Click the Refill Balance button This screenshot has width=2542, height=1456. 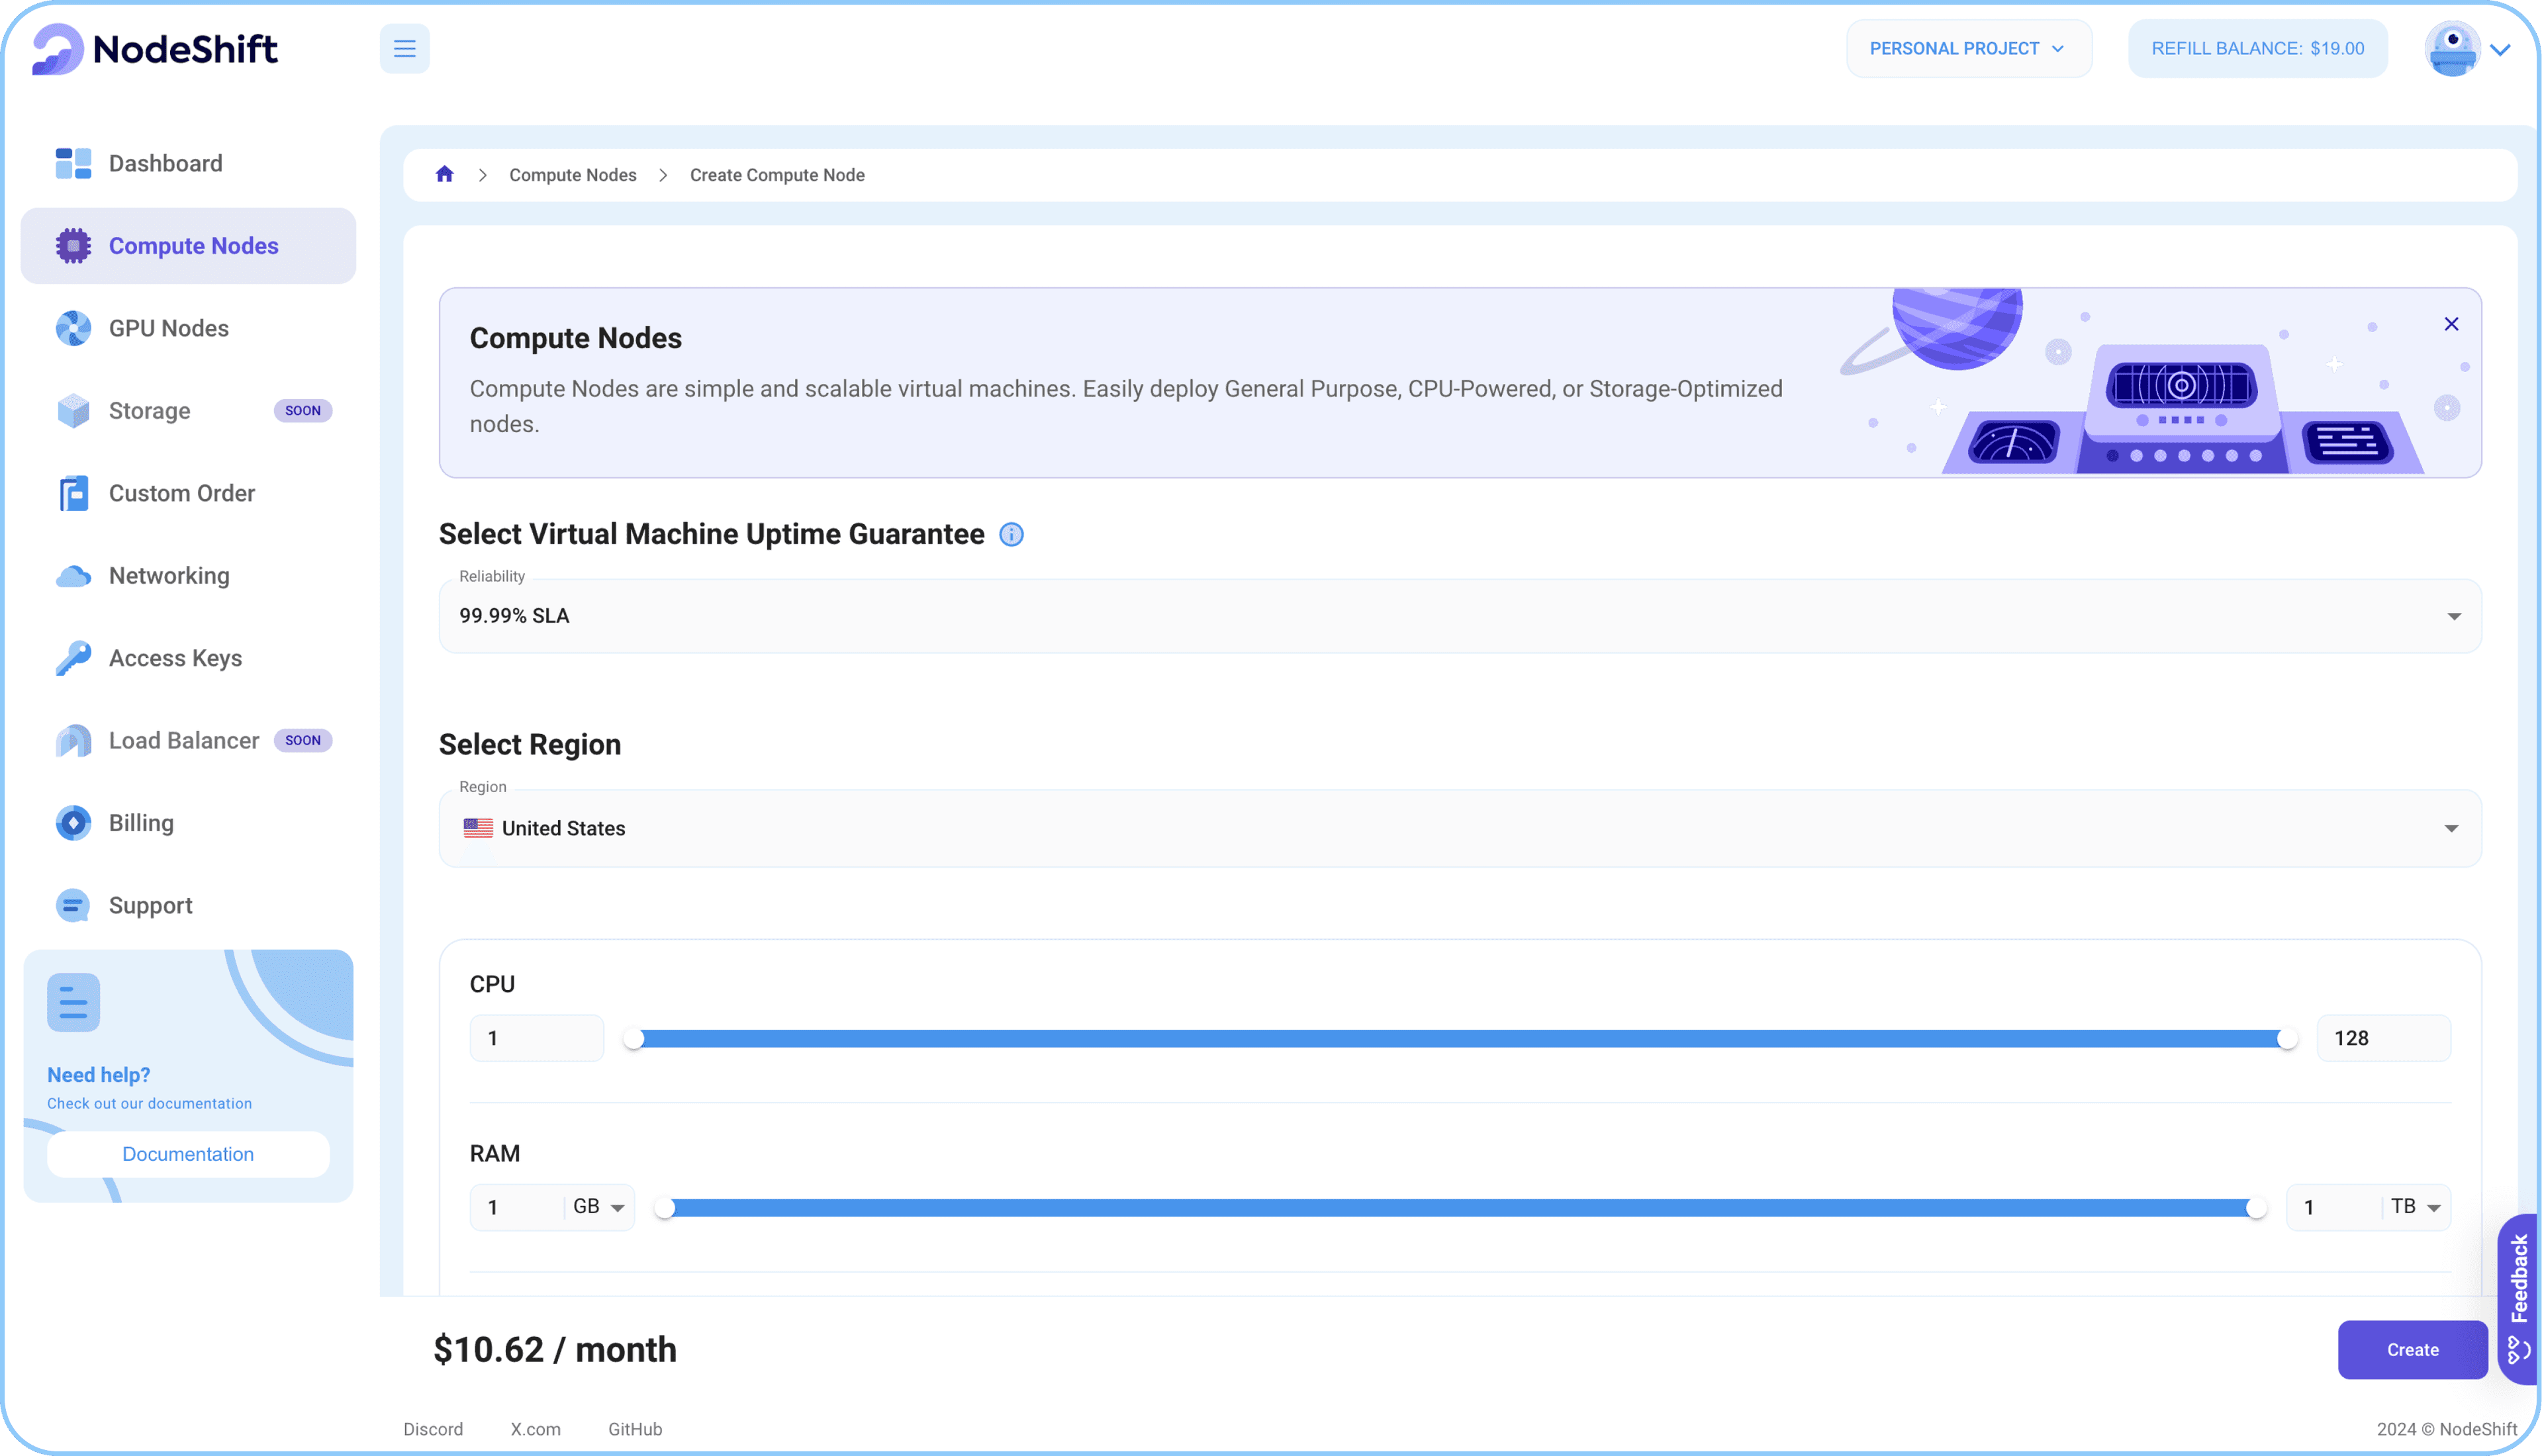click(2257, 48)
